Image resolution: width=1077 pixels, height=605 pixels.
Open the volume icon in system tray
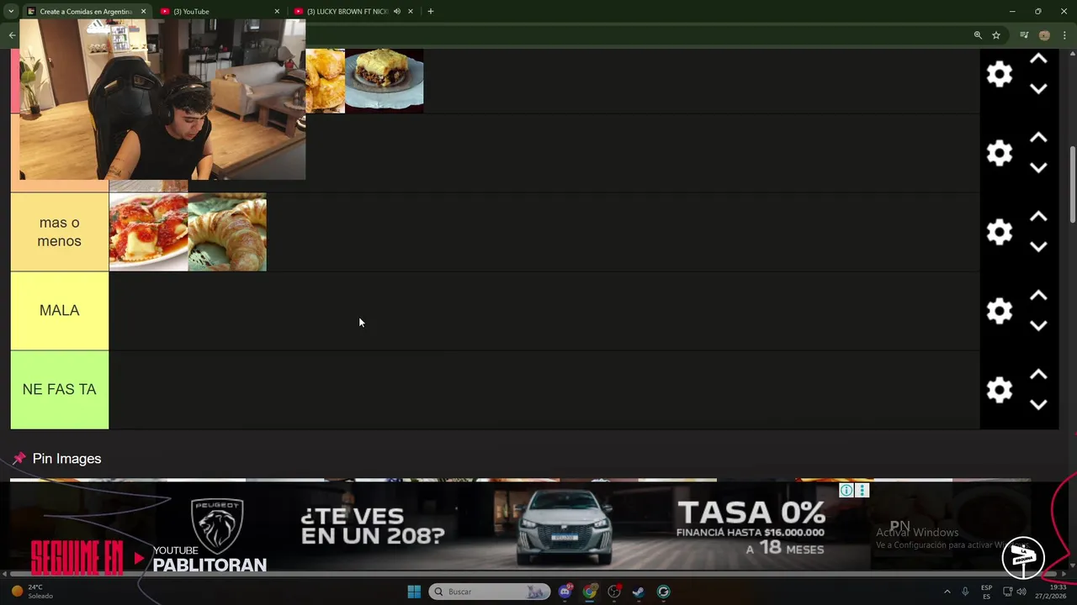point(1021,592)
